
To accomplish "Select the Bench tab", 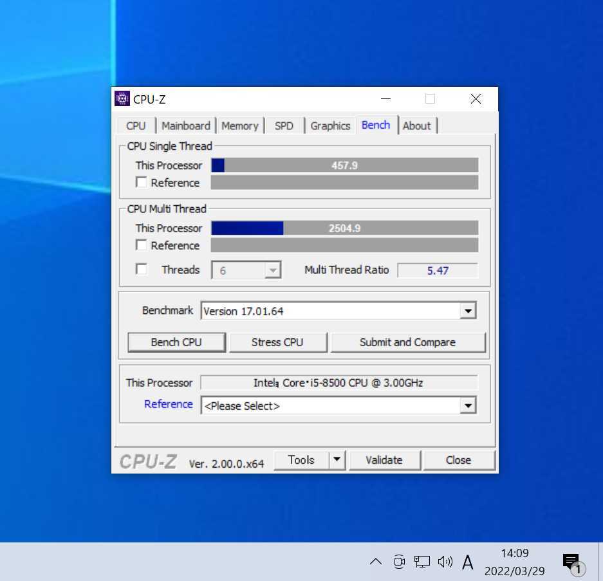I will click(x=376, y=125).
